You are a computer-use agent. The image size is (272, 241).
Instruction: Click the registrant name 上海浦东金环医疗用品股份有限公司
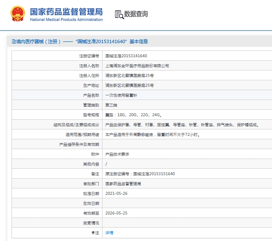[x=137, y=66]
